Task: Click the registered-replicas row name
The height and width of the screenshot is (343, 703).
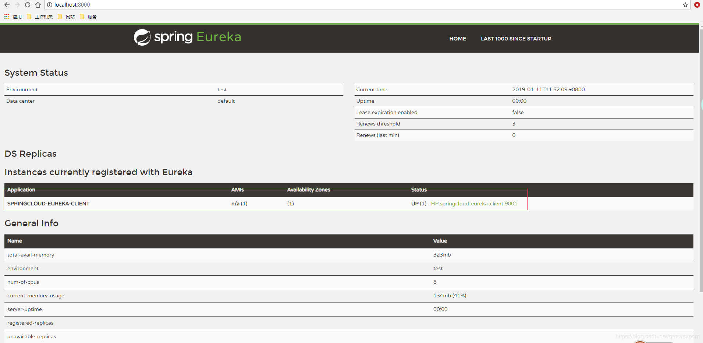Action: 31,323
